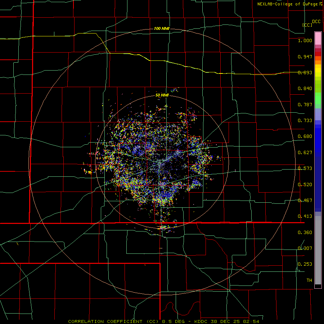Pick the pink segment of the color bar
The height and width of the screenshot is (324, 324).
[318, 38]
